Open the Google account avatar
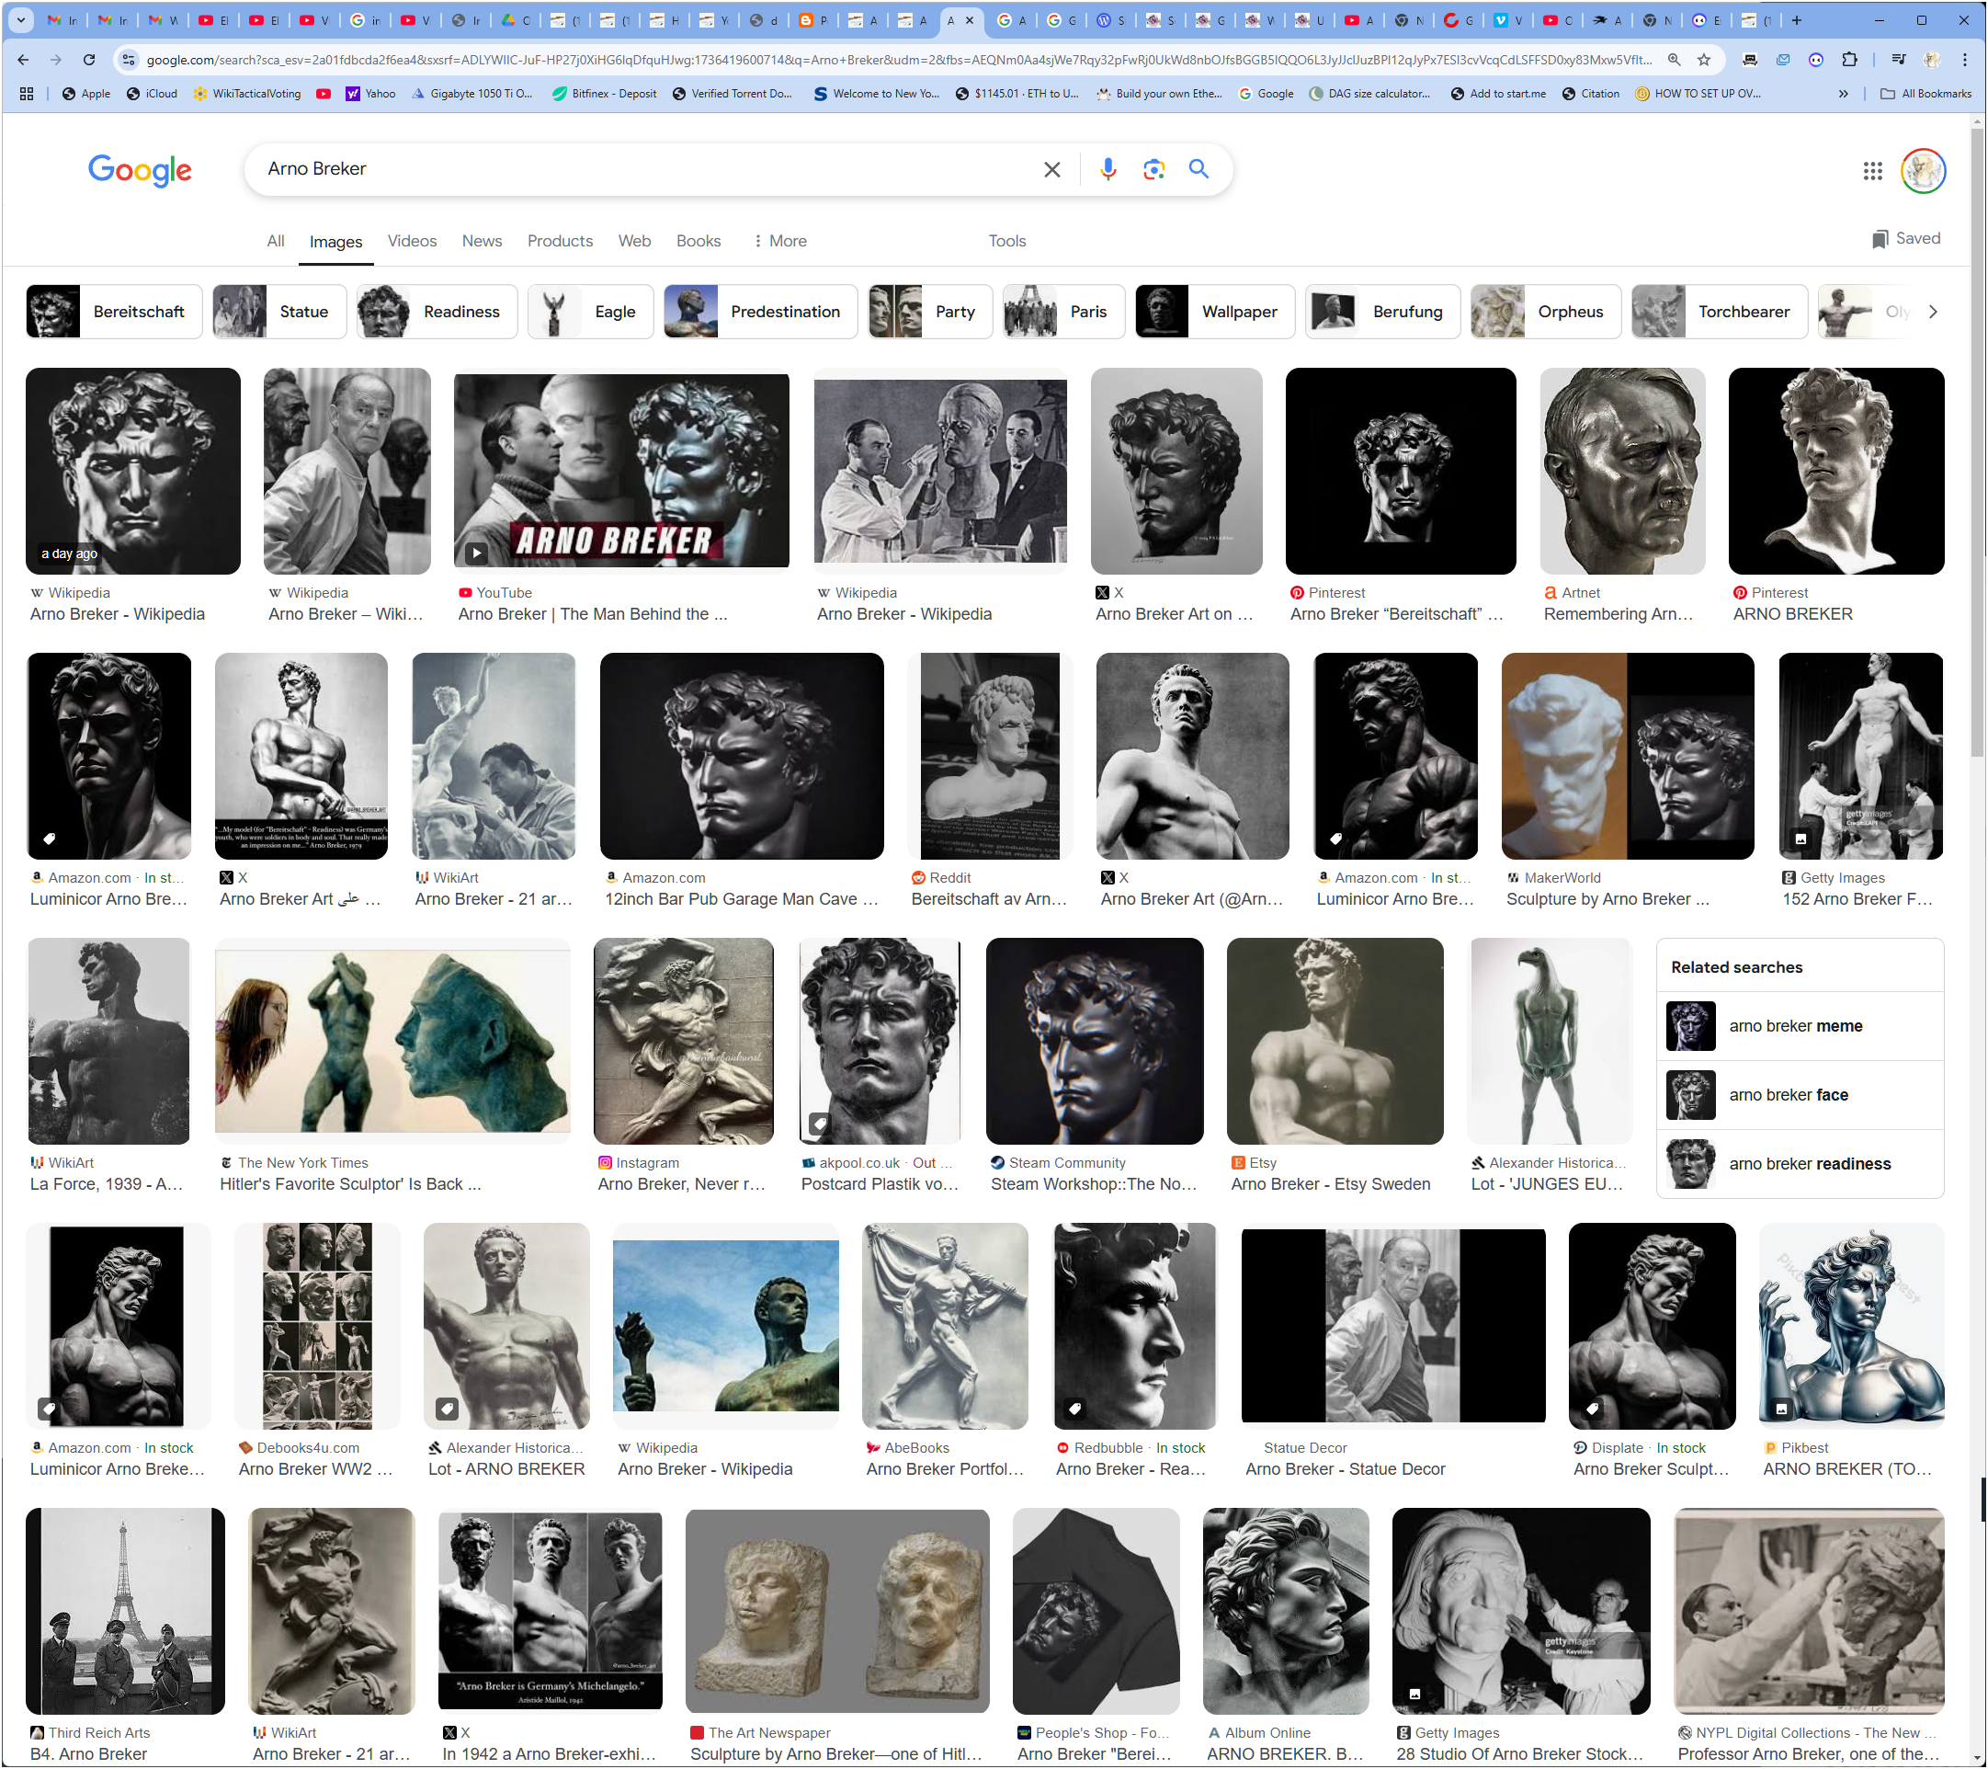The width and height of the screenshot is (1988, 1769). pos(1923,171)
